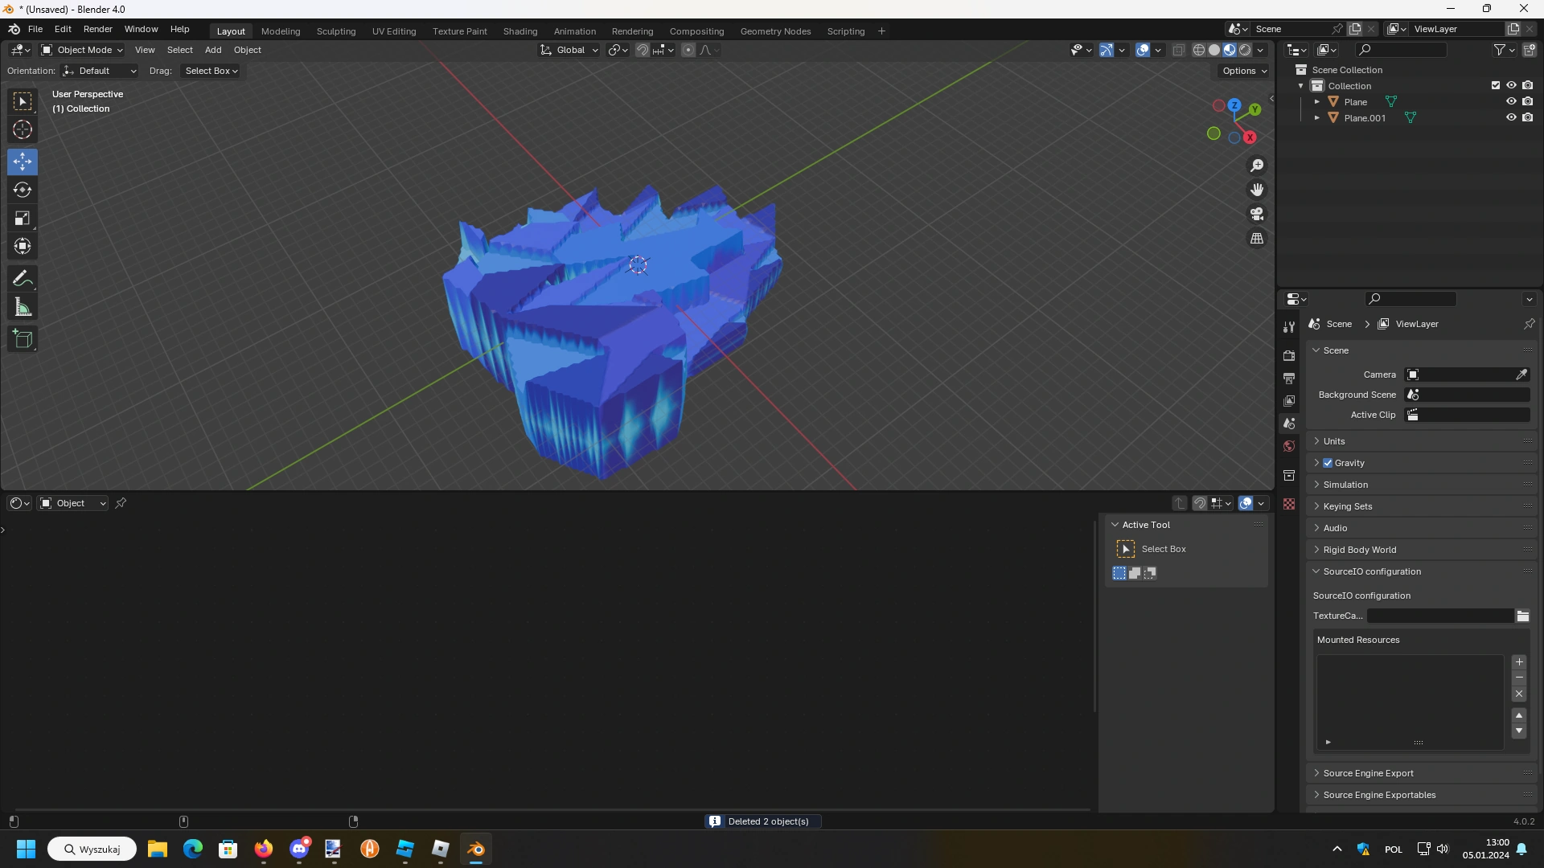Toggle Collection exclude checkbox in outliner
The height and width of the screenshot is (868, 1544).
pyautogui.click(x=1496, y=85)
